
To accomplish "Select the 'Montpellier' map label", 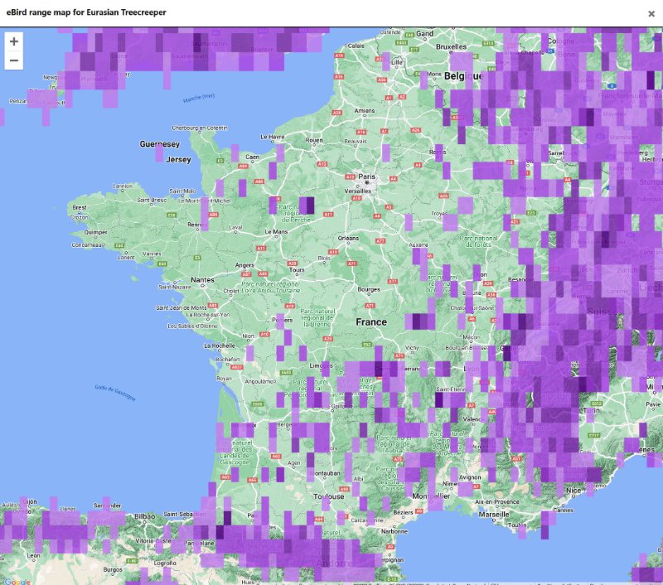I will [x=431, y=496].
